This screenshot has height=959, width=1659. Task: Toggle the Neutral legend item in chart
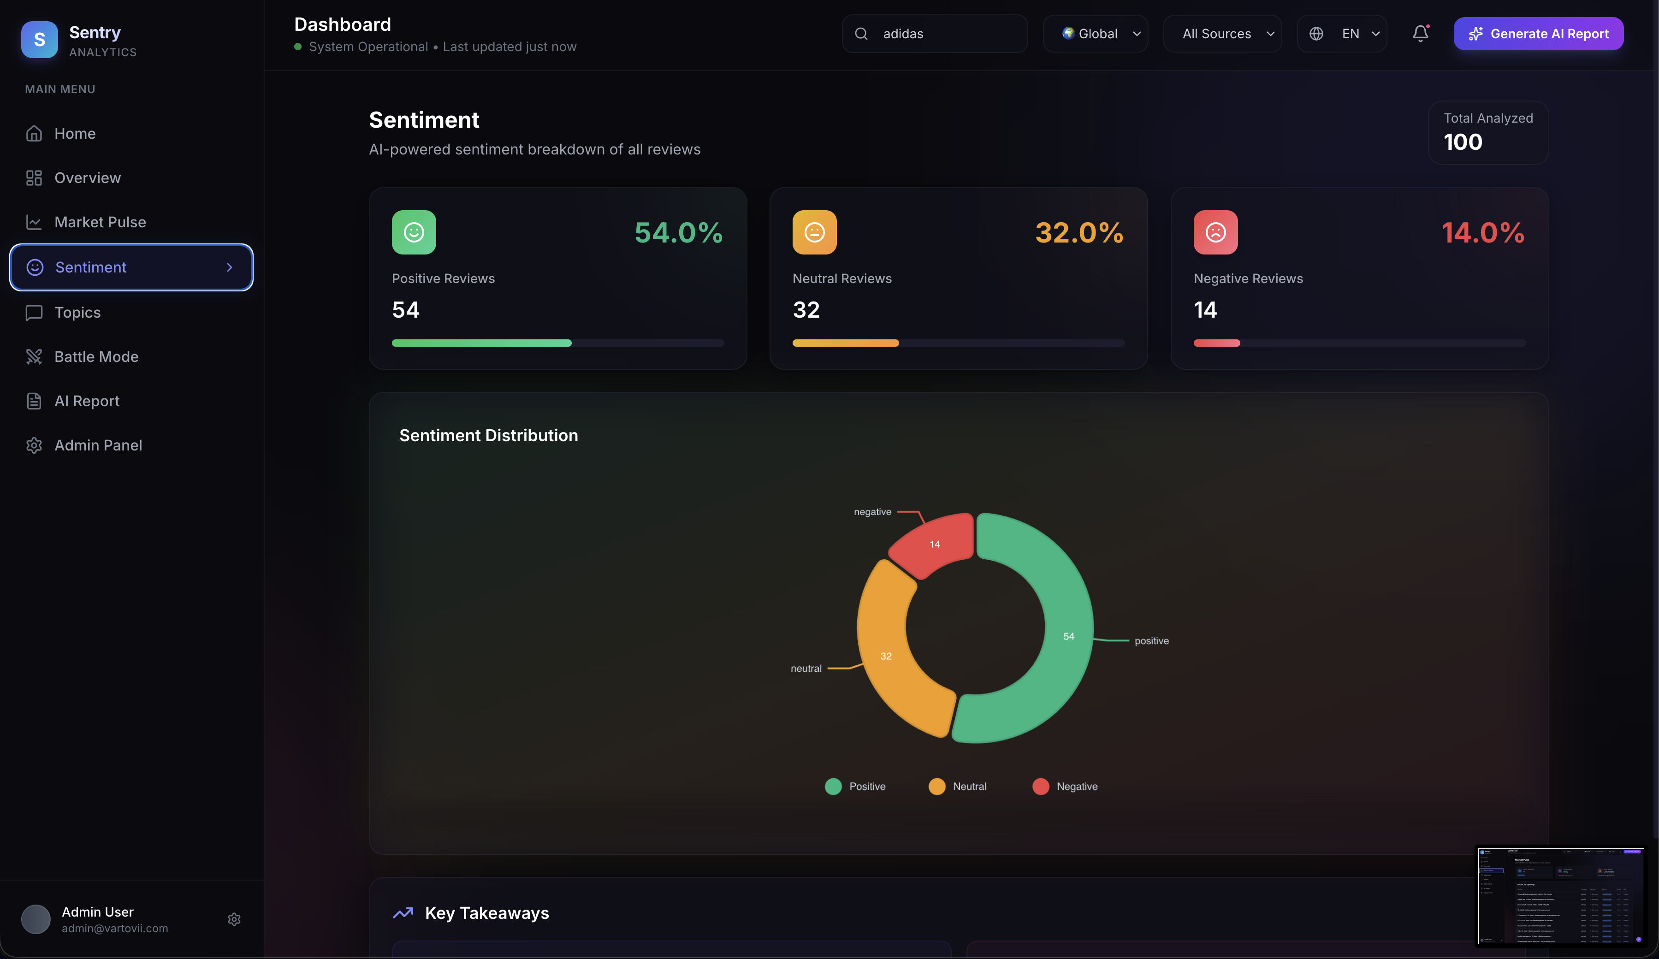coord(958,787)
